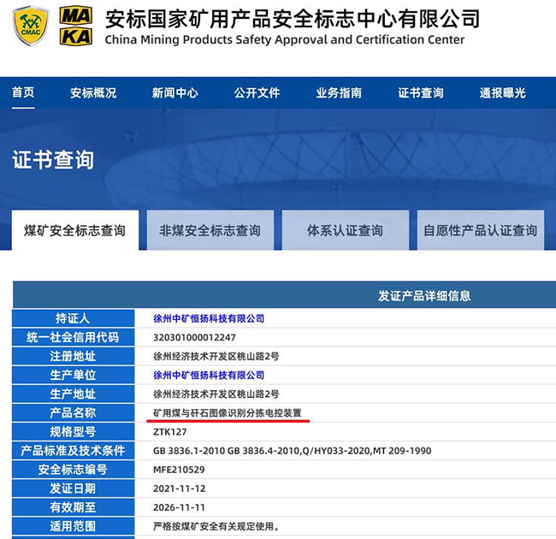Viewport: 556px width, 539px height.
Task: Click the MA KA safety mark logo
Action: (x=77, y=26)
